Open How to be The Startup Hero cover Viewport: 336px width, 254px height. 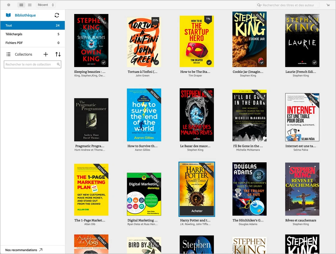tap(197, 41)
